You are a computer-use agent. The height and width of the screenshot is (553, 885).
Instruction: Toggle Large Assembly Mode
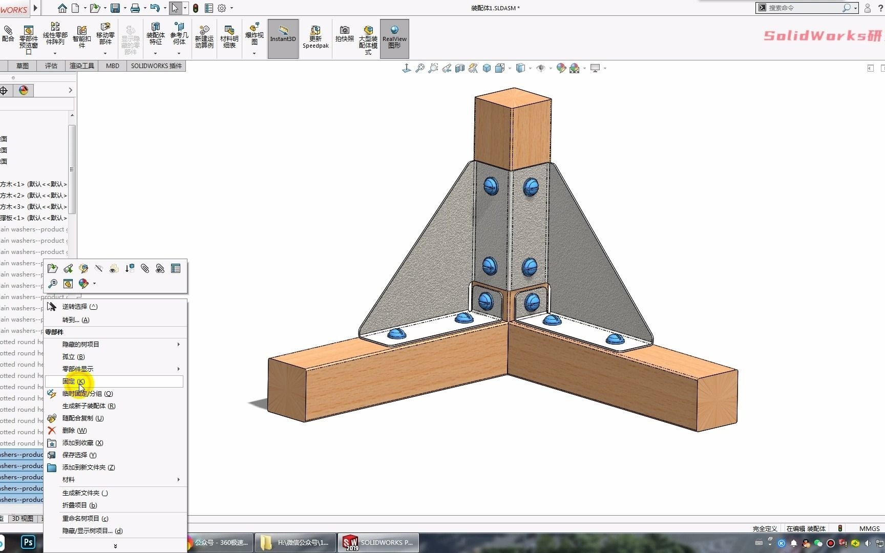[368, 38]
